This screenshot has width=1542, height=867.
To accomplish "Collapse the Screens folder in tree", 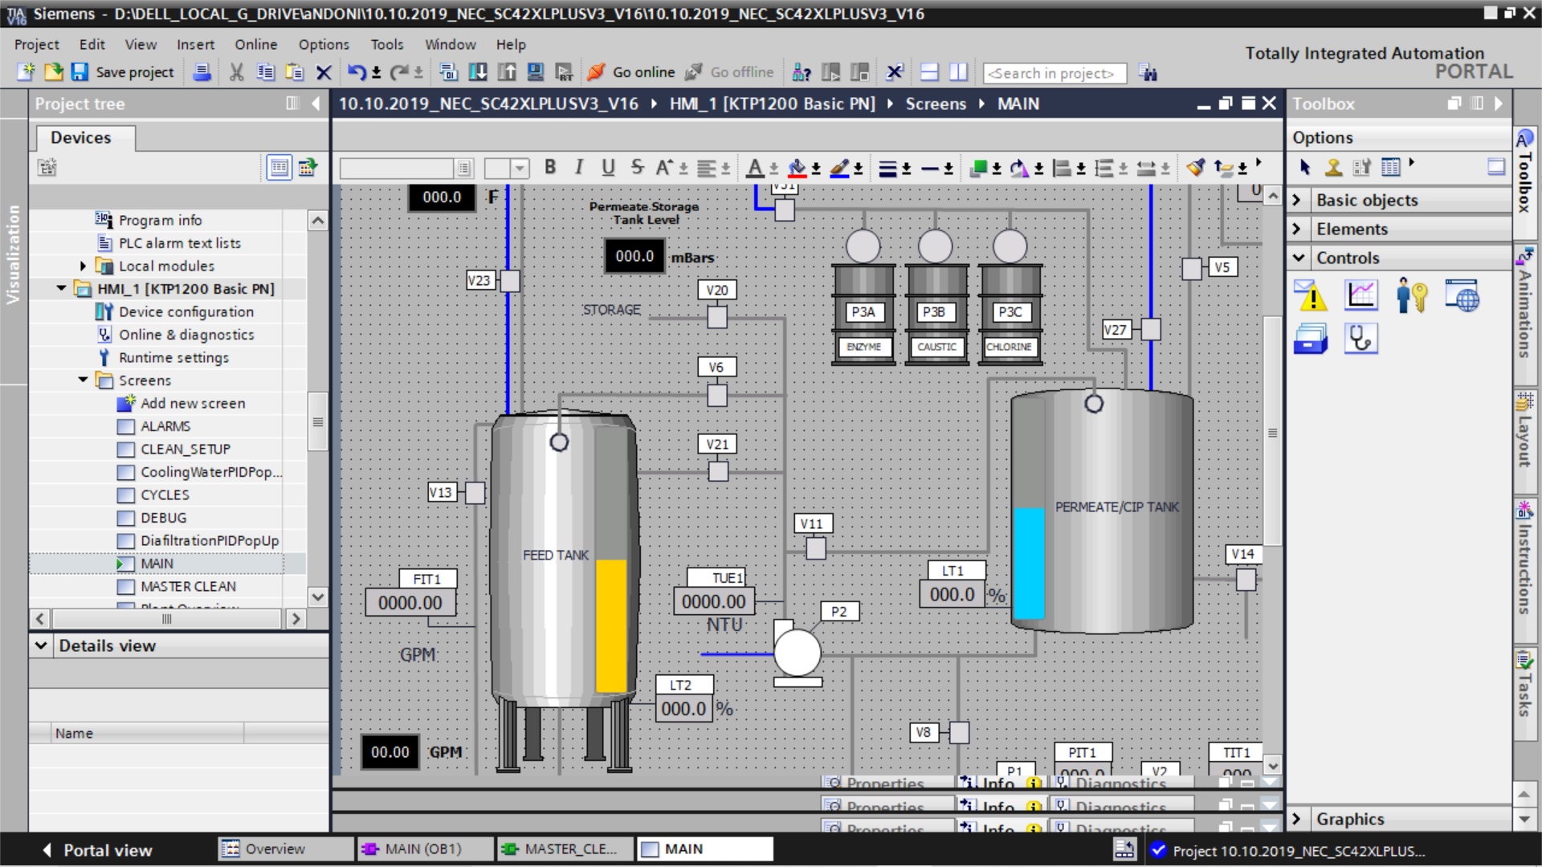I will pyautogui.click(x=84, y=380).
